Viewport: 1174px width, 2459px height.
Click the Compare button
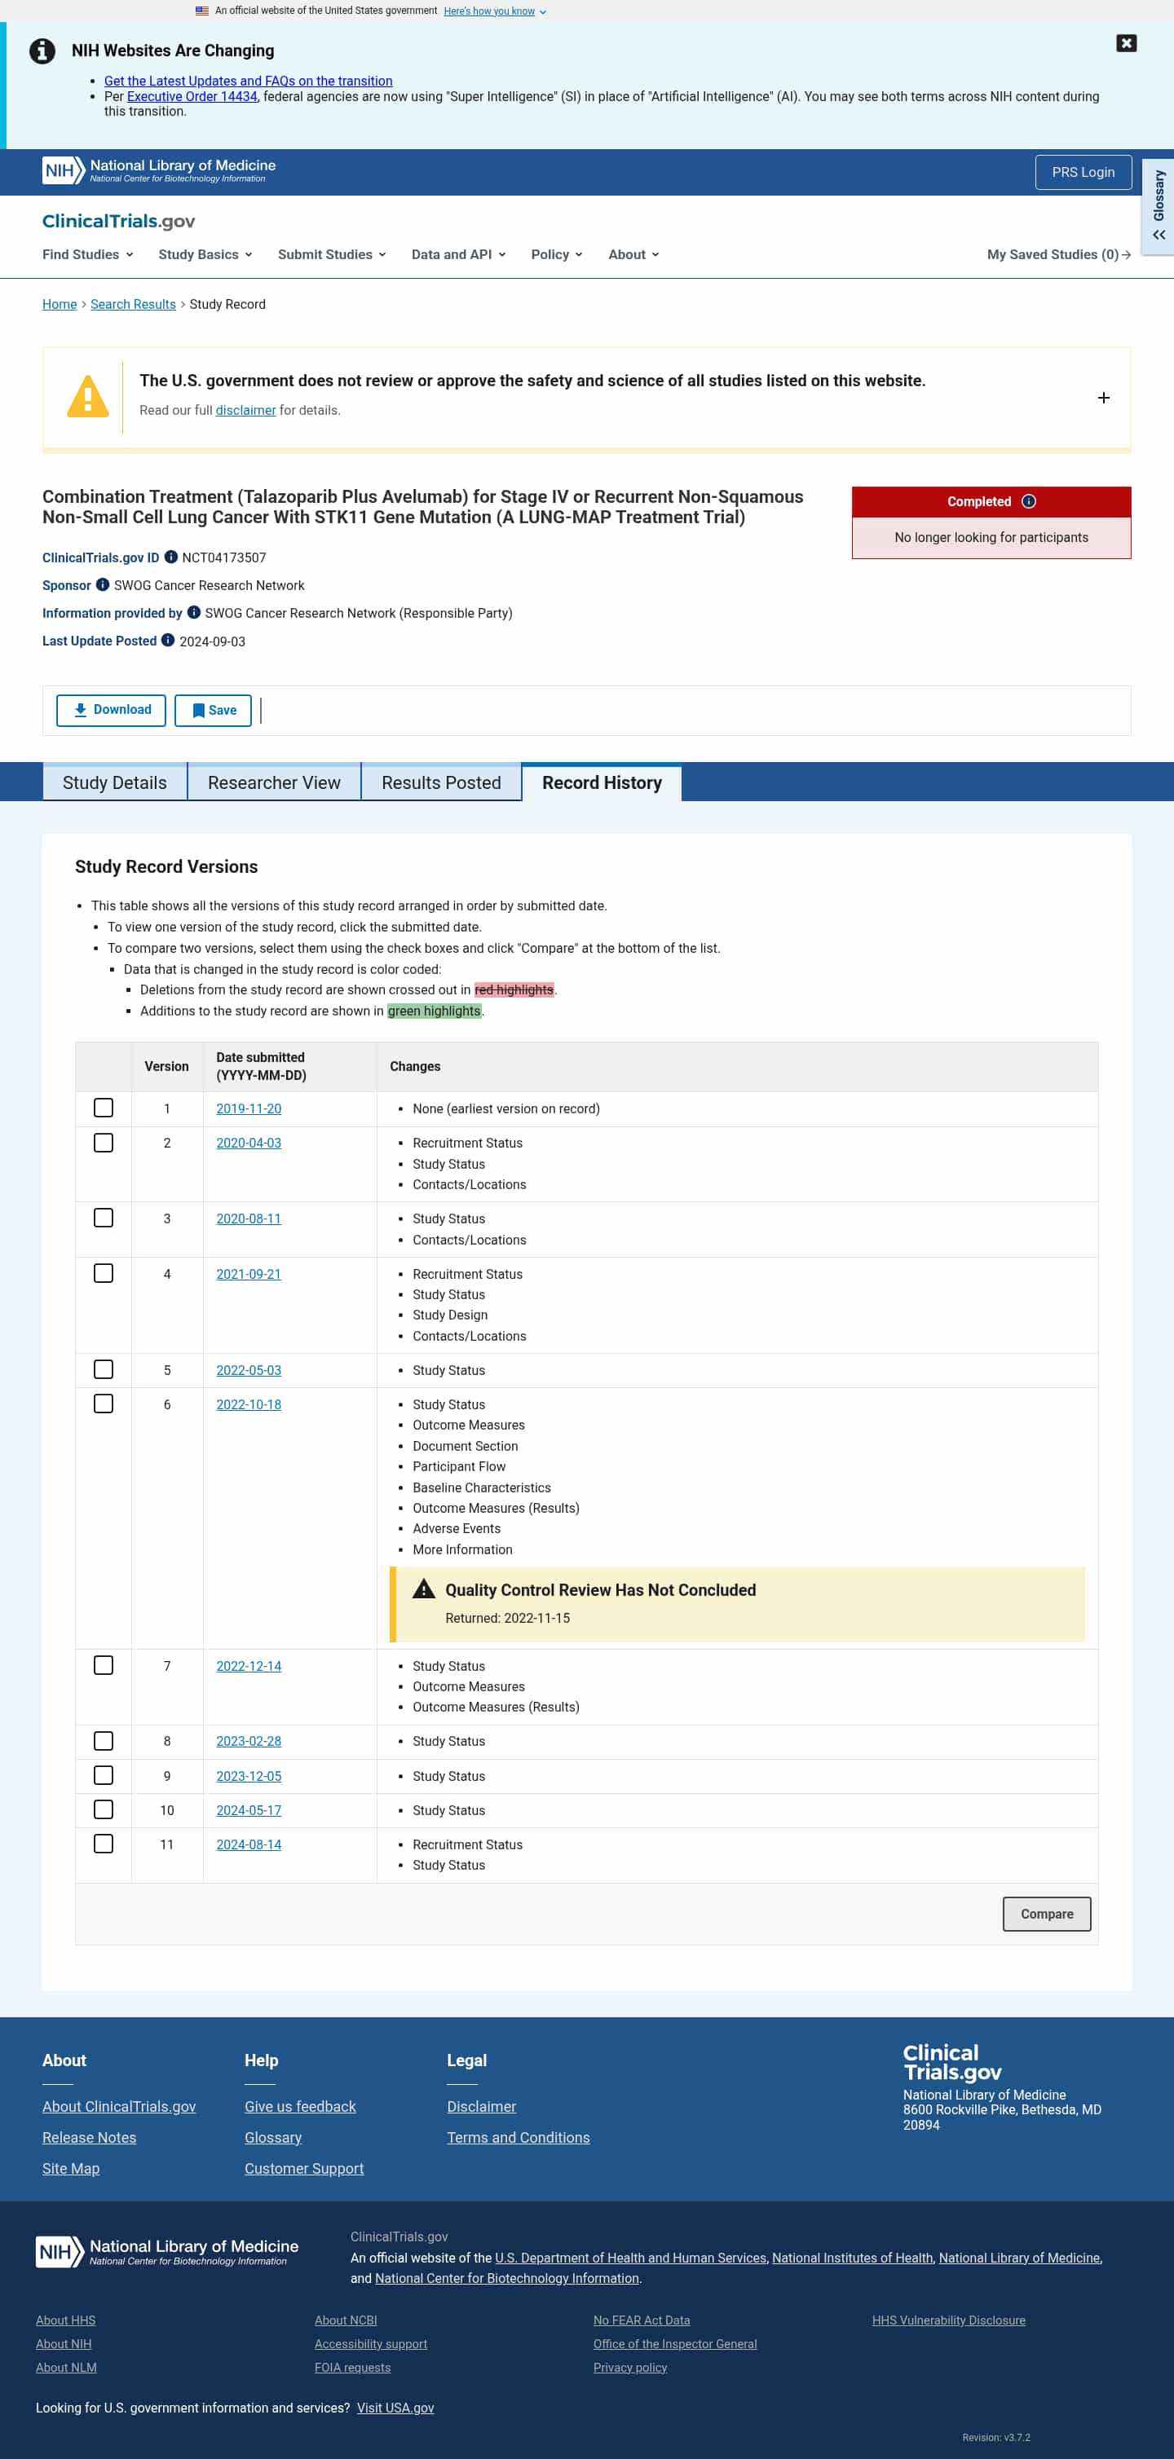(1046, 1914)
